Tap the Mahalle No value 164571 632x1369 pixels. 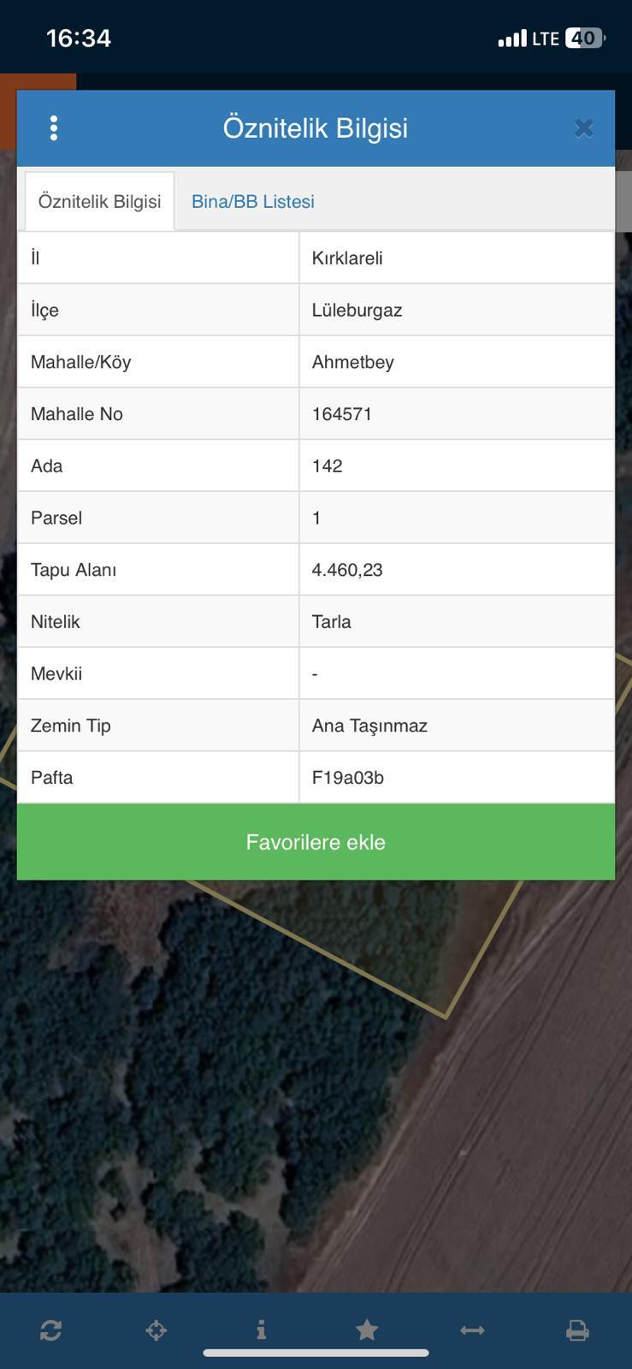(x=342, y=414)
